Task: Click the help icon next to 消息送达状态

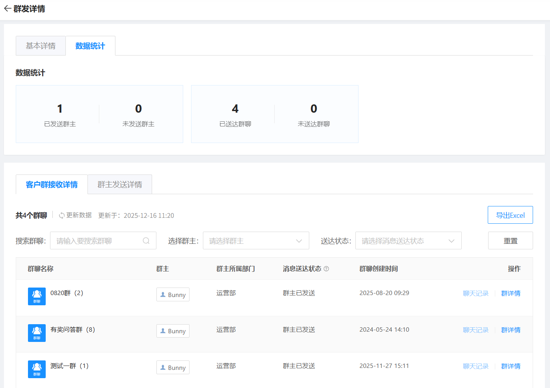Action: pos(326,269)
